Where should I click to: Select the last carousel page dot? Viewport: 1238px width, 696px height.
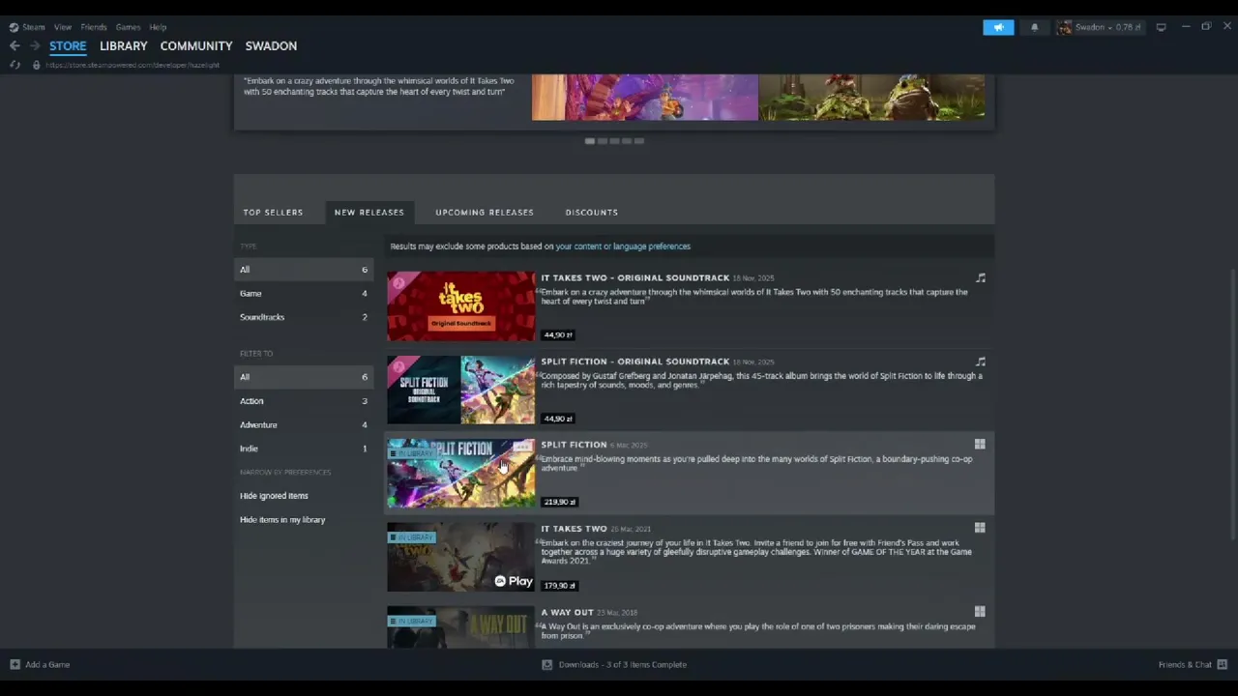click(x=639, y=141)
